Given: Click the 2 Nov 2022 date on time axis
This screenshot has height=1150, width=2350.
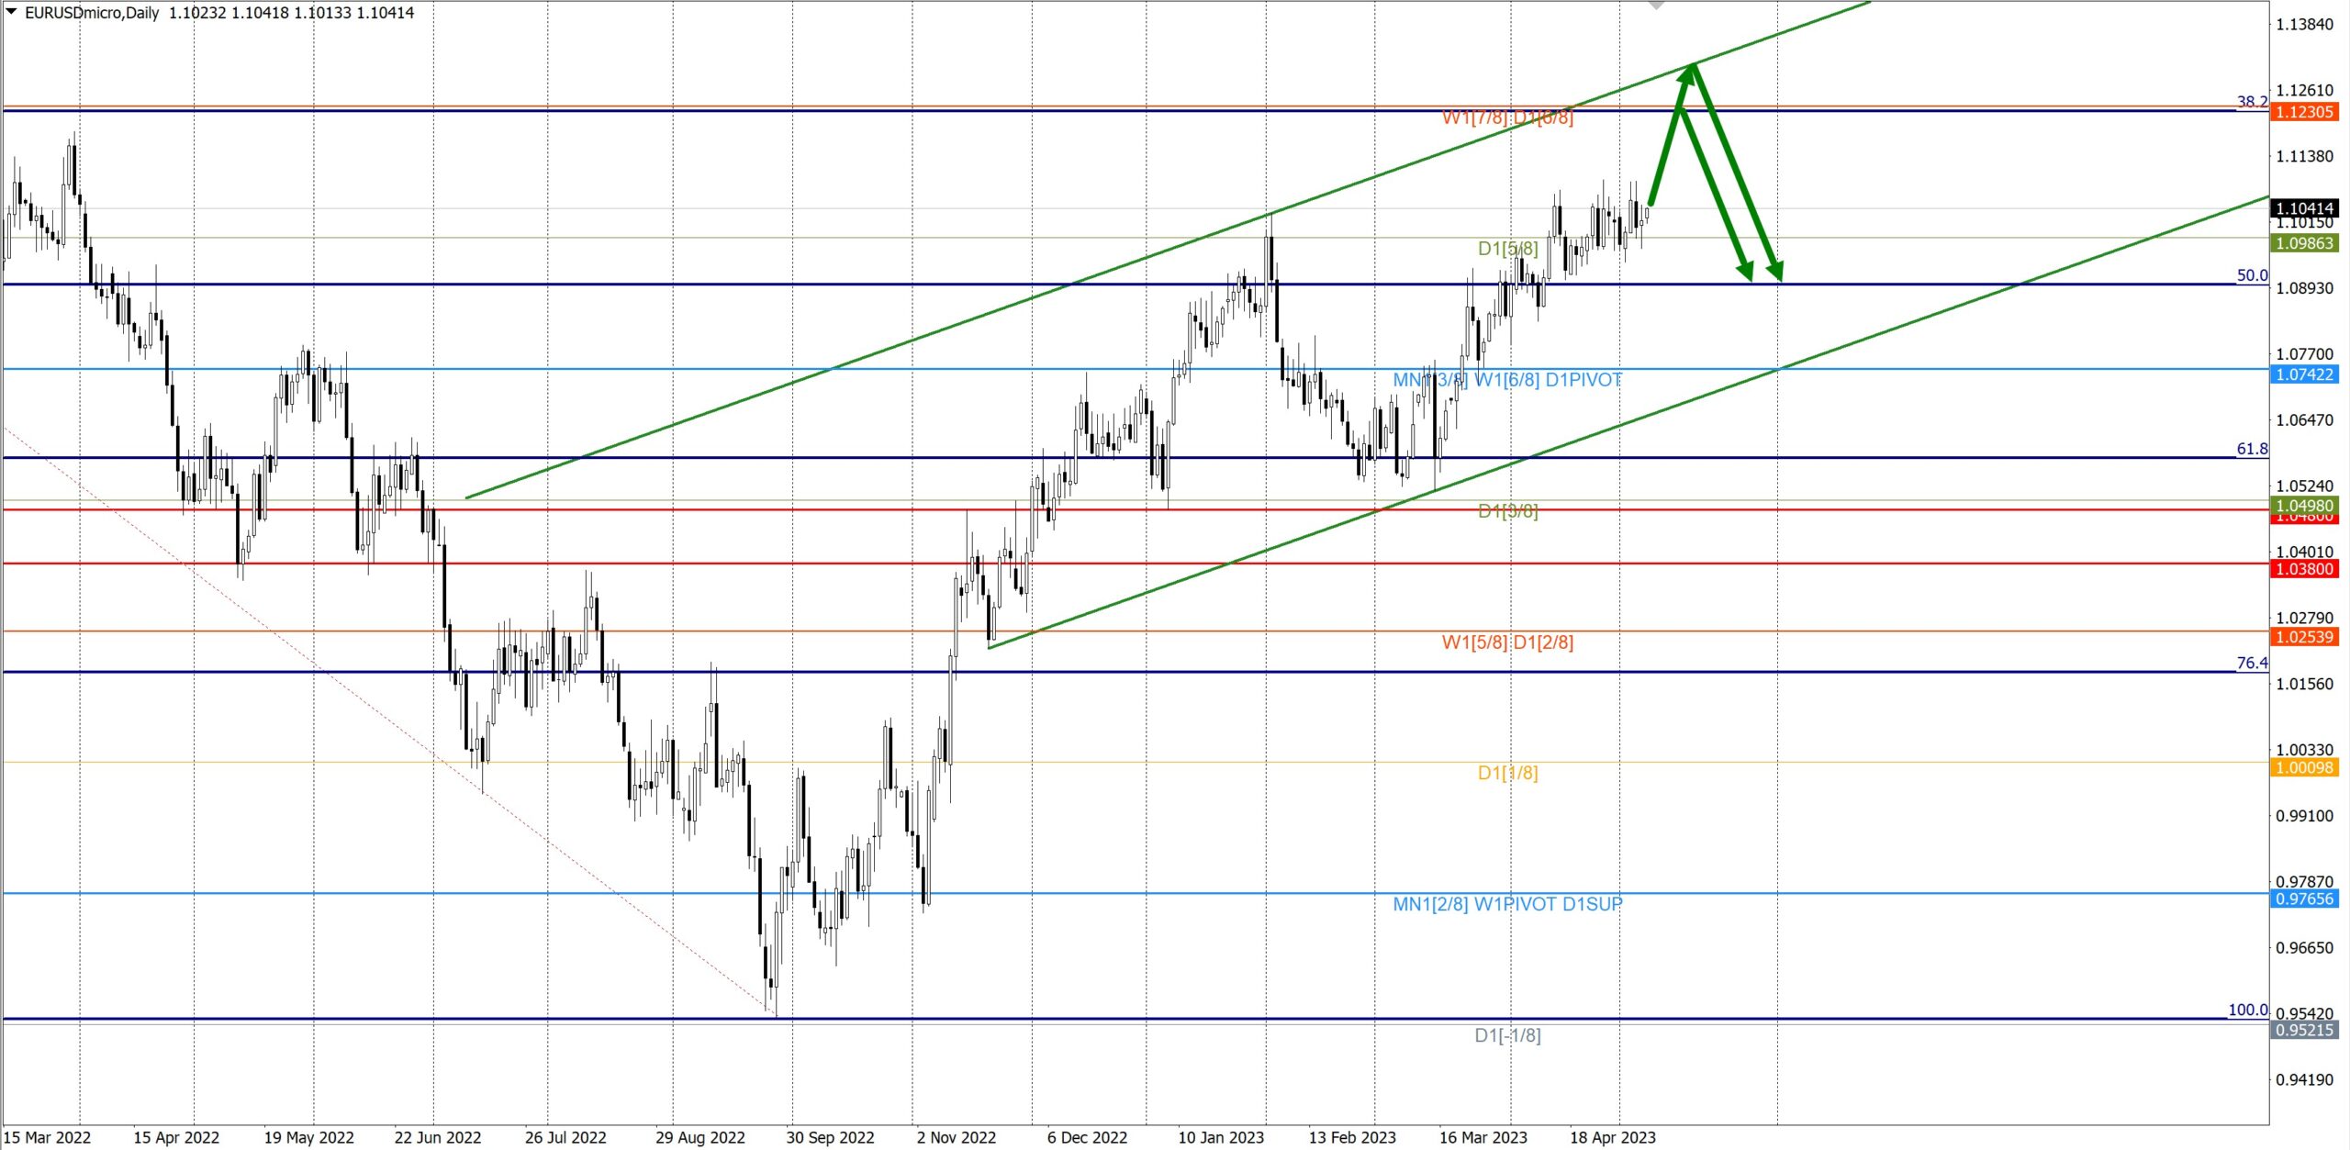Looking at the screenshot, I should coord(956,1137).
